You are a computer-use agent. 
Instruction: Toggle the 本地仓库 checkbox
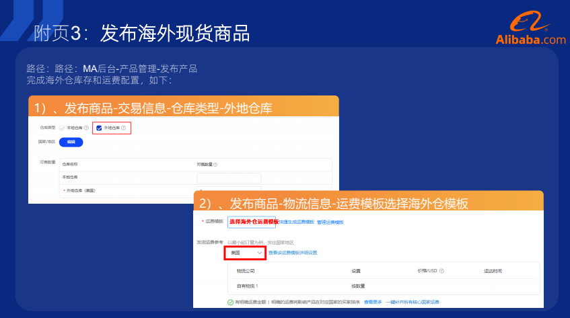(x=63, y=128)
